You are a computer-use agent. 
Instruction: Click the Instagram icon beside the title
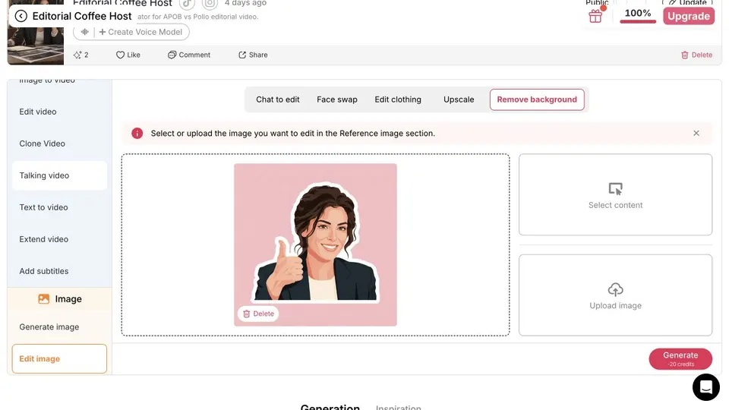click(210, 4)
